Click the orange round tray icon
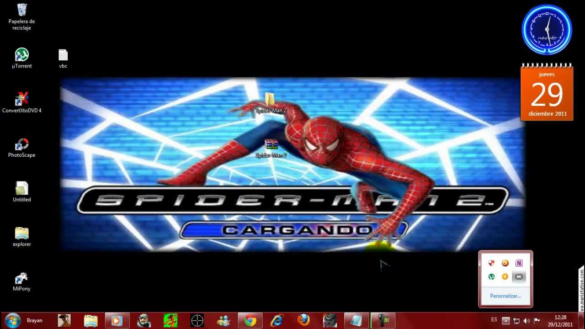The image size is (585, 329). [x=505, y=276]
